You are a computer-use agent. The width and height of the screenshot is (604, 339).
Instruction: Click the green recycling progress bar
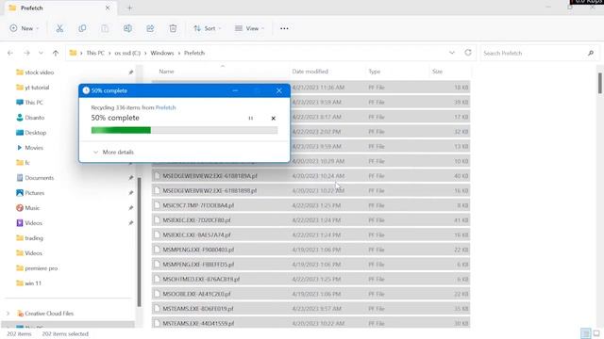tap(184, 130)
